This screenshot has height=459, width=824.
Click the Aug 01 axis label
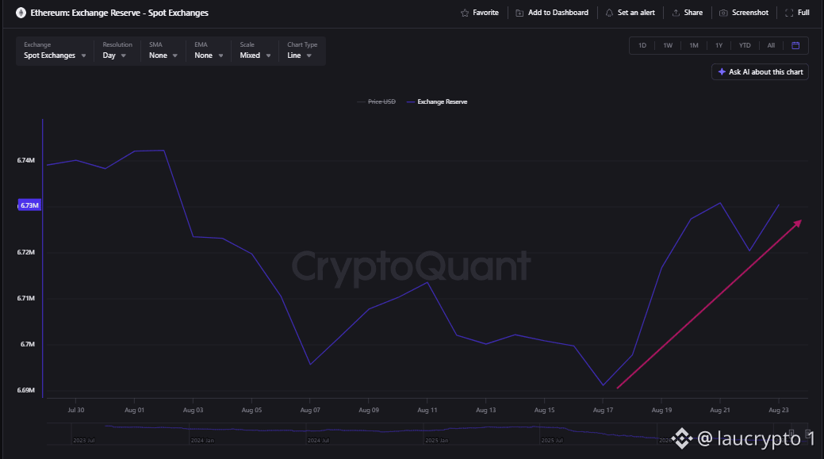point(134,410)
